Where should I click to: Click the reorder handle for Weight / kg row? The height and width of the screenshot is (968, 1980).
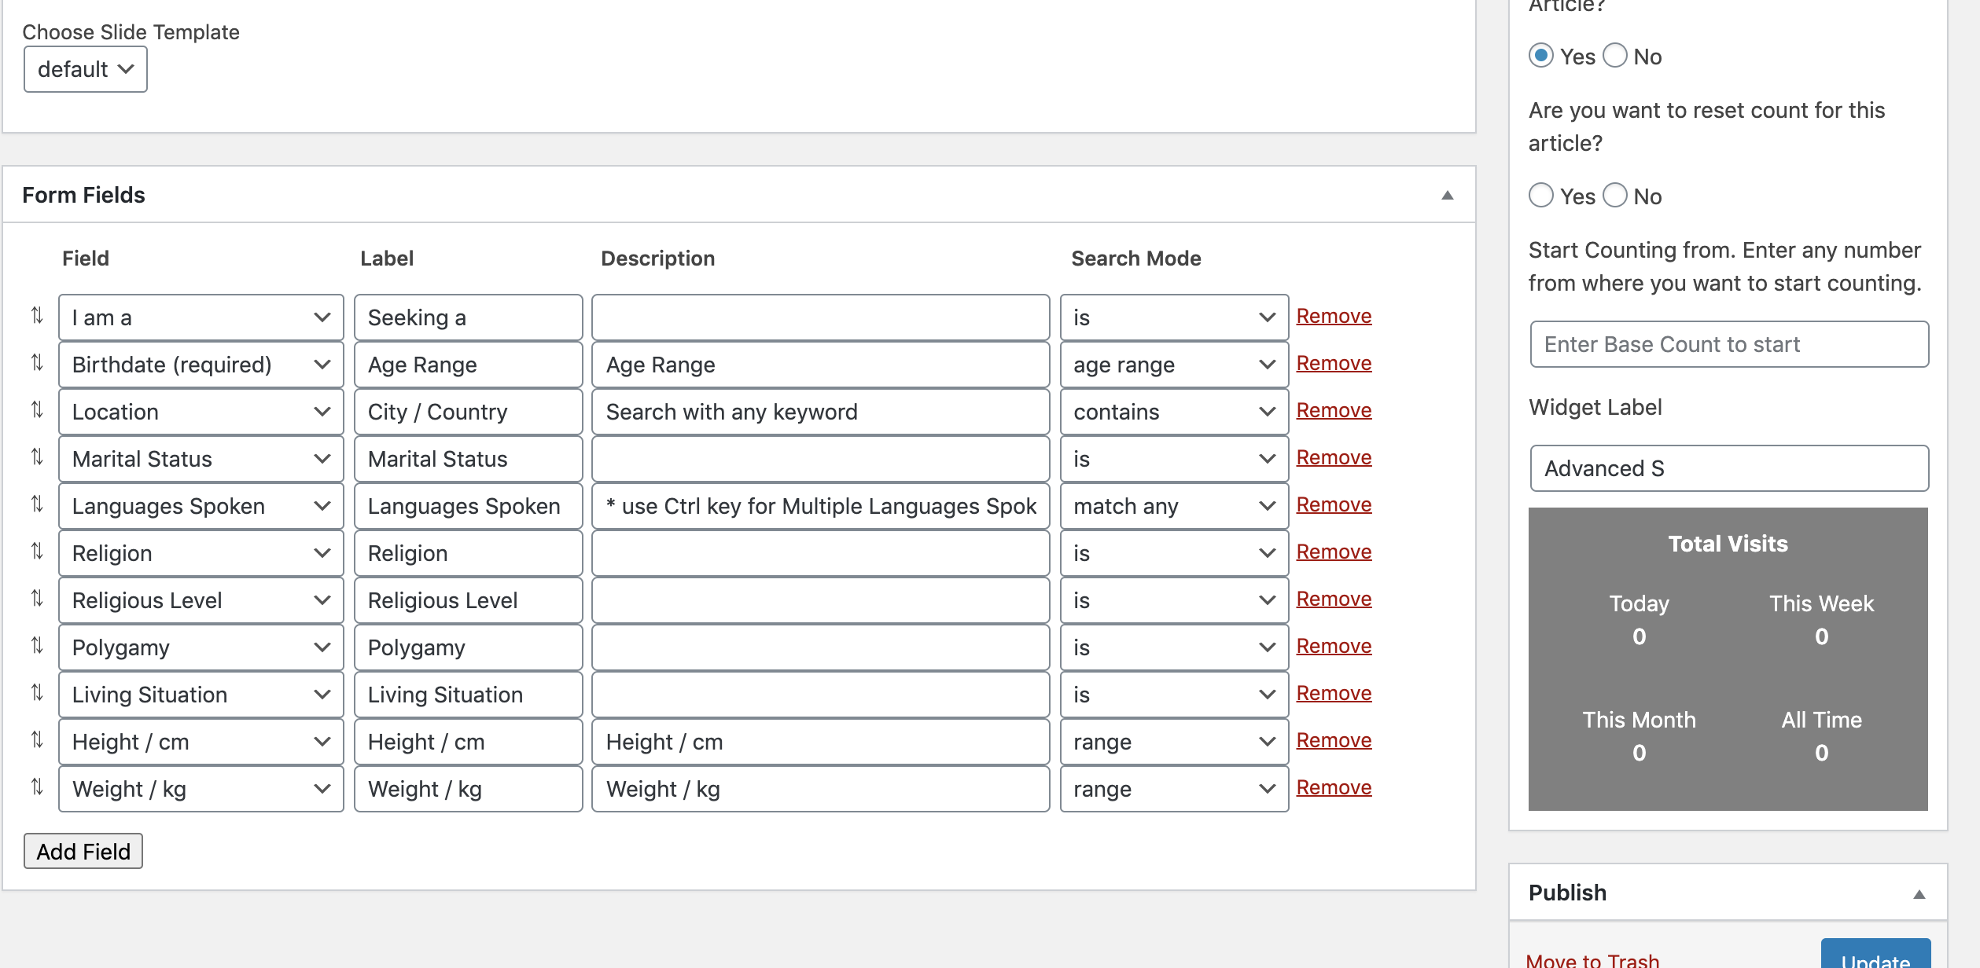pos(37,787)
